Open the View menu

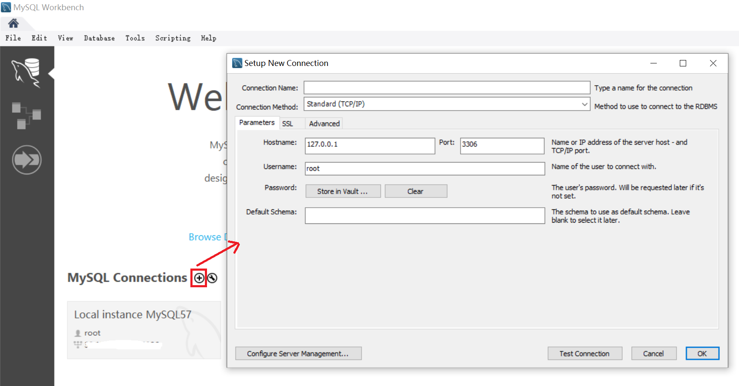tap(66, 38)
